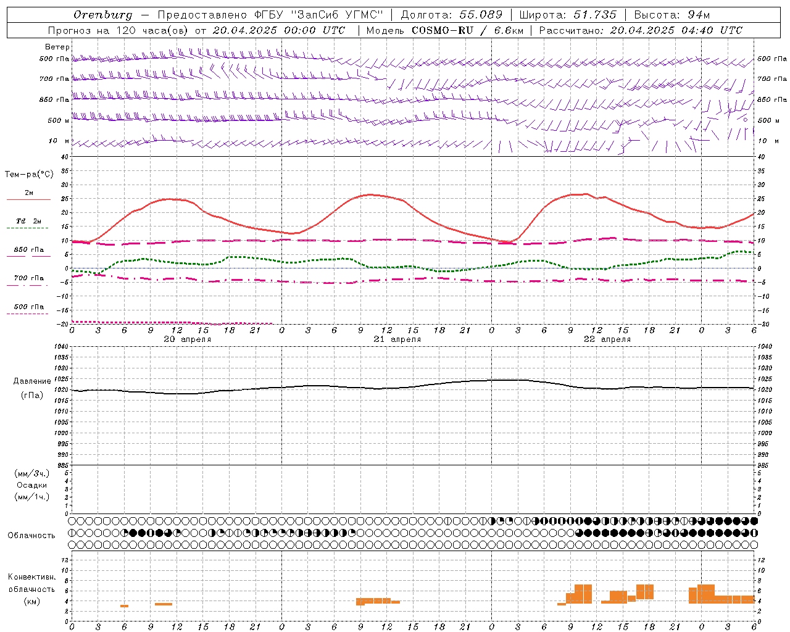Click the 'Осадки' precipitation label

[x=32, y=485]
